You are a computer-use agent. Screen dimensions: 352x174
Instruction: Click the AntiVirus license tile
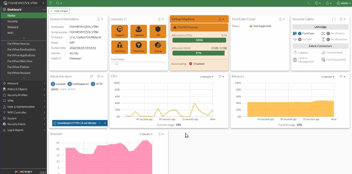click(x=120, y=47)
